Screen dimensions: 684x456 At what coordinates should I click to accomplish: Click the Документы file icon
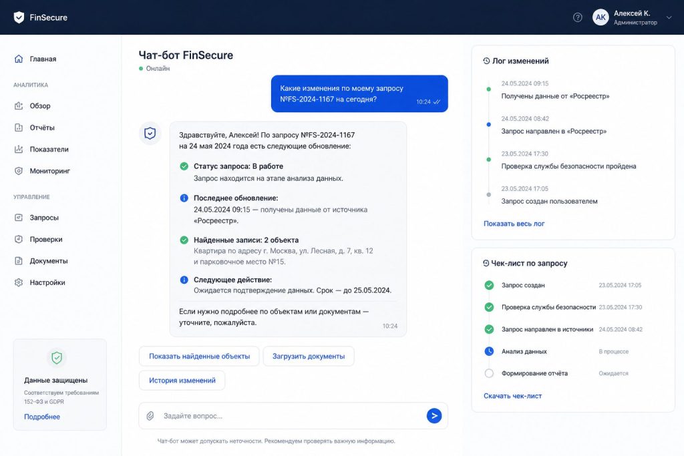pyautogui.click(x=18, y=261)
